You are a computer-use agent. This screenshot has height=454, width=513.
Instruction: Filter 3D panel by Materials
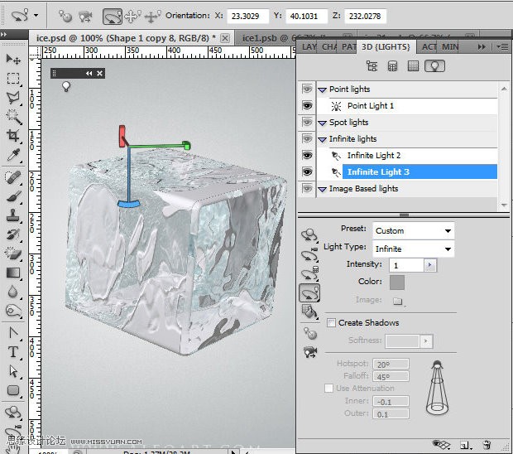pos(413,66)
